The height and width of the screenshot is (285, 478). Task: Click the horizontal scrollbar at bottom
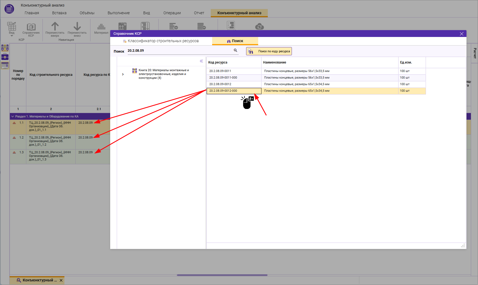point(222,275)
